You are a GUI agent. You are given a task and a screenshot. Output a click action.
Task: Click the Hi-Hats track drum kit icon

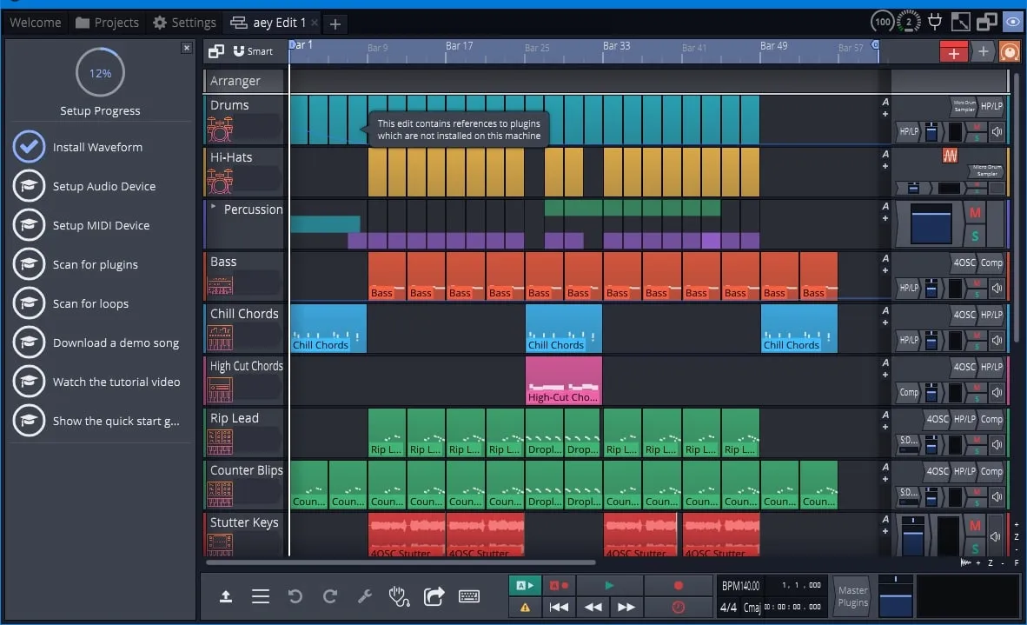[220, 182]
